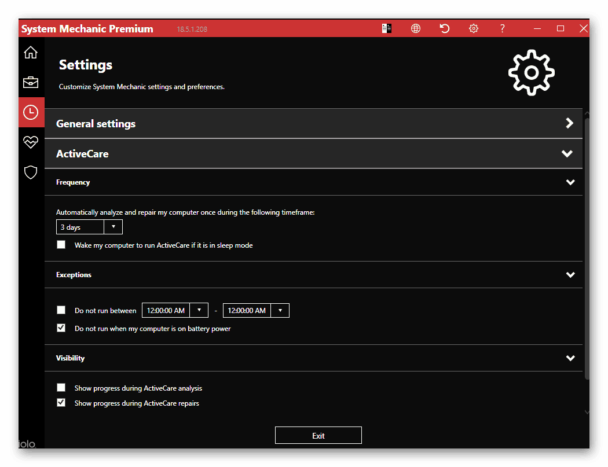The height and width of the screenshot is (467, 608).
Task: Click the scrollbar down arrow
Action: pos(587,412)
